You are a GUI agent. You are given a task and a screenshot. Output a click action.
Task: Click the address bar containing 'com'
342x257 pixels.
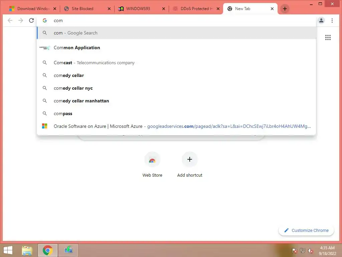[x=177, y=20]
